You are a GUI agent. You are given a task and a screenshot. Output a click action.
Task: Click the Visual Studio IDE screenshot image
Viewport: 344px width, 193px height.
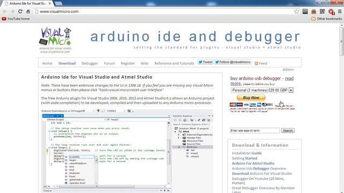[127, 151]
